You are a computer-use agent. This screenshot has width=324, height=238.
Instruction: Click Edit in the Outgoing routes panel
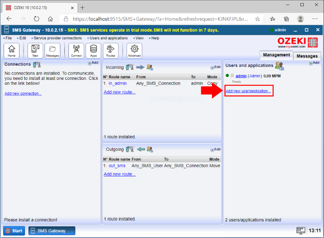click(216, 150)
